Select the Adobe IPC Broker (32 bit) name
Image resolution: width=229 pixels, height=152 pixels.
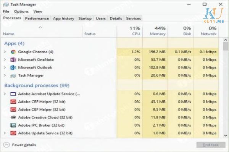(x=41, y=125)
